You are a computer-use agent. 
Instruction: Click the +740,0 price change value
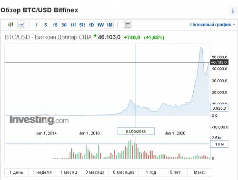tap(132, 38)
